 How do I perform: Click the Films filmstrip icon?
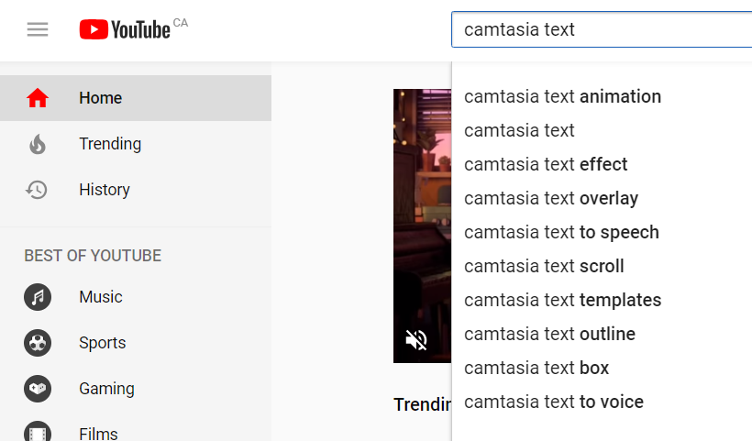click(38, 432)
